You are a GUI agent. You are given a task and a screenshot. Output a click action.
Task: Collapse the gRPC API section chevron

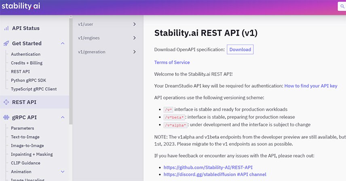coord(63,117)
